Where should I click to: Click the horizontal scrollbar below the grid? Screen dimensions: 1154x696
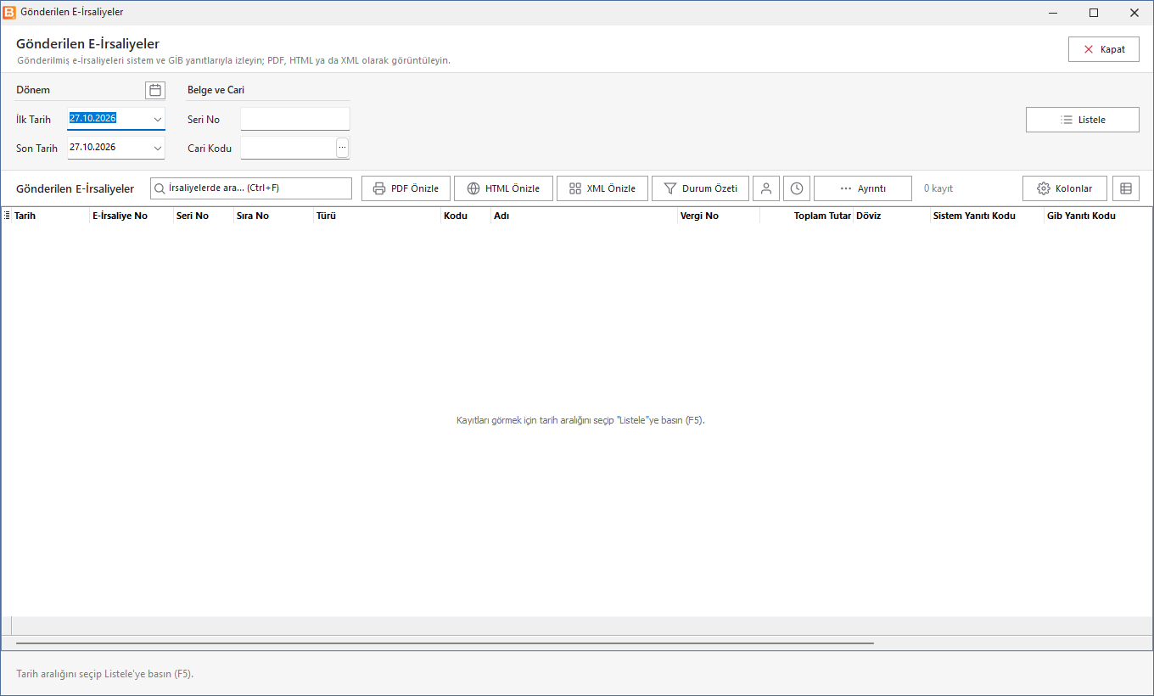point(445,643)
